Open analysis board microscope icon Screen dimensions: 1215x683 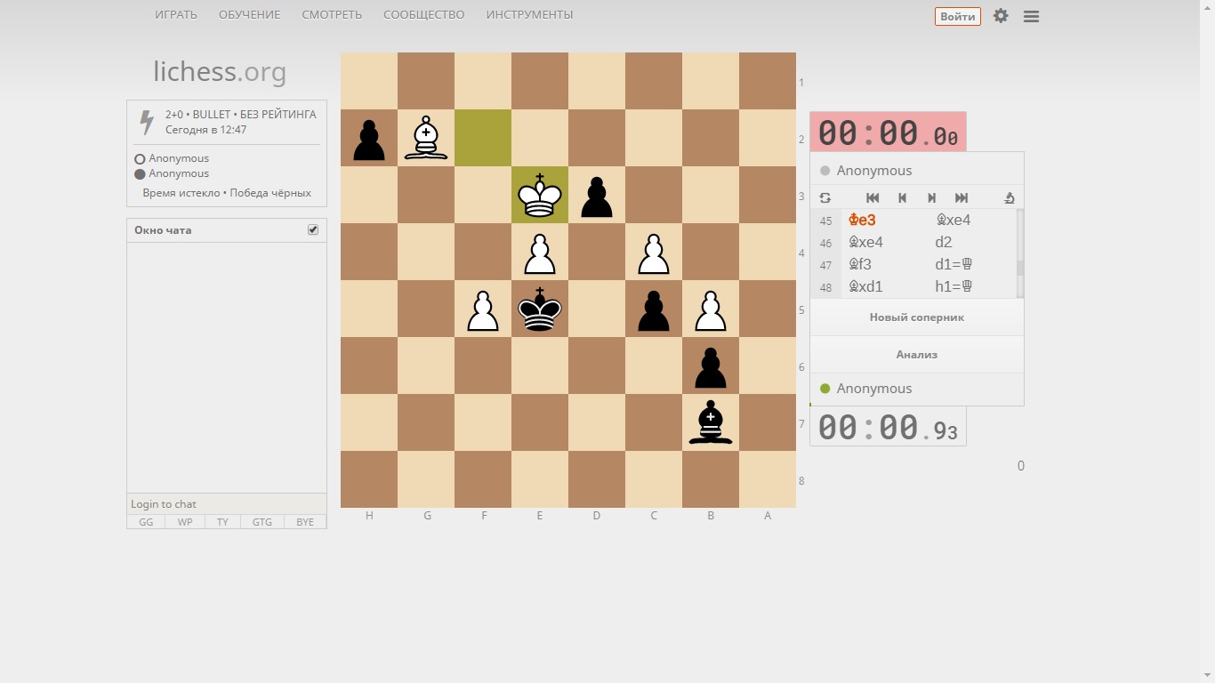click(x=1009, y=198)
